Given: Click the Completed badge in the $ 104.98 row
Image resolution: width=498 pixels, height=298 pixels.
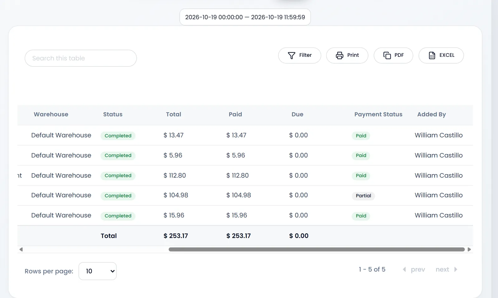Looking at the screenshot, I should 118,196.
